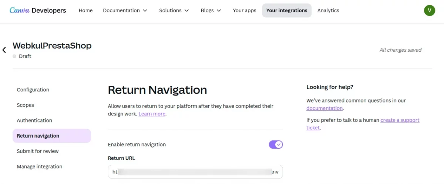Expand the Documentation dropdown

click(x=125, y=10)
